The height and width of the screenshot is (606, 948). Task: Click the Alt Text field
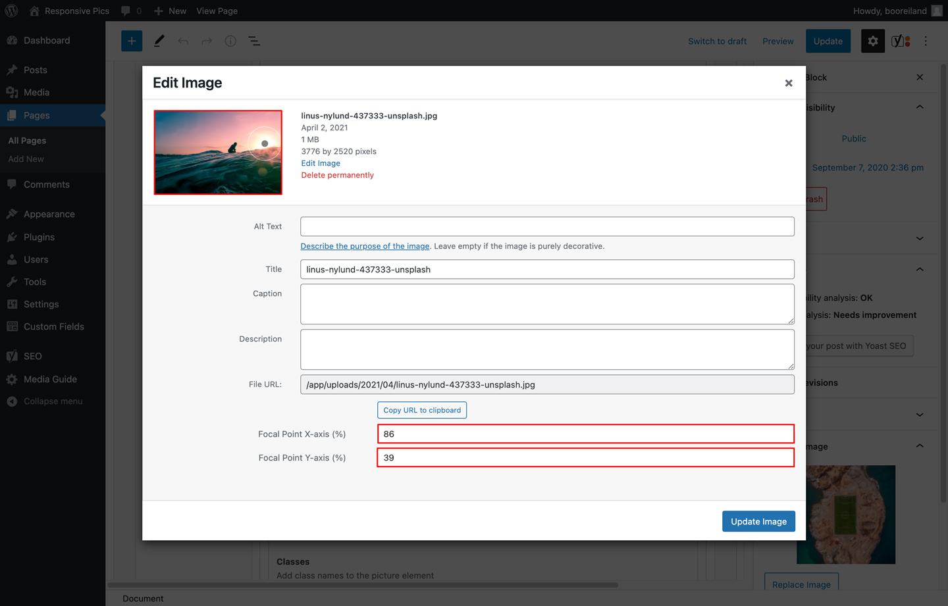click(547, 226)
